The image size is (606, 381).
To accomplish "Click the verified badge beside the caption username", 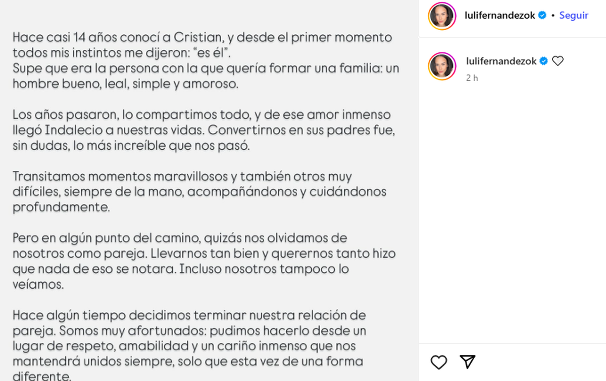I will tap(543, 61).
